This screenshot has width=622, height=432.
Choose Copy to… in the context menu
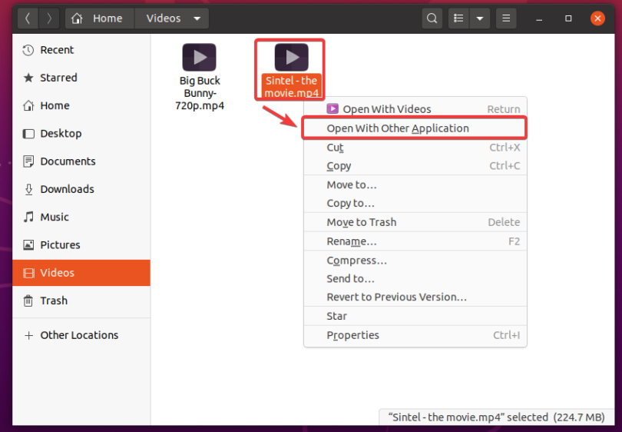(x=415, y=203)
